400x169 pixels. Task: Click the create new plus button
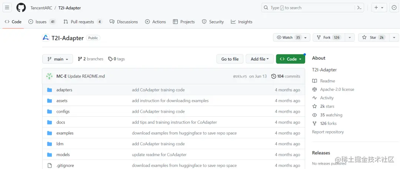pos(379,8)
